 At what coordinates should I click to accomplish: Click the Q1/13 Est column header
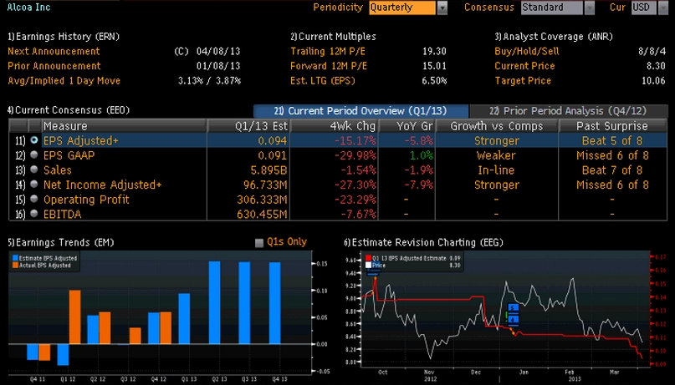(x=248, y=126)
